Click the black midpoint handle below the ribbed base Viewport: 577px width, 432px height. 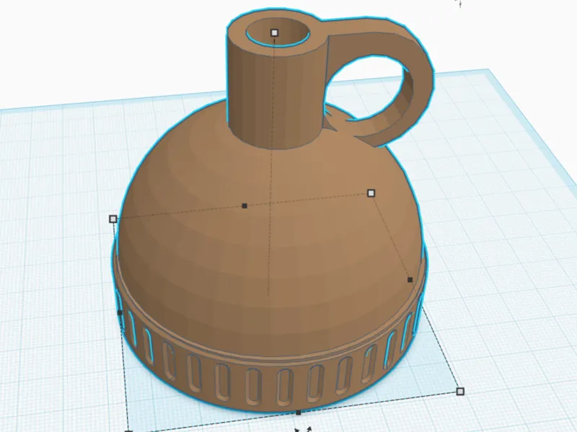[299, 413]
